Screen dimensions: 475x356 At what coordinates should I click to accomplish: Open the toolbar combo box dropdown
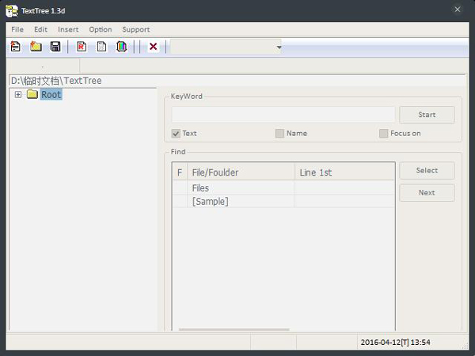(279, 47)
